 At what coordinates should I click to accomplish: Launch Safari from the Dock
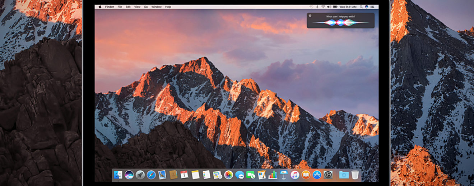151,175
